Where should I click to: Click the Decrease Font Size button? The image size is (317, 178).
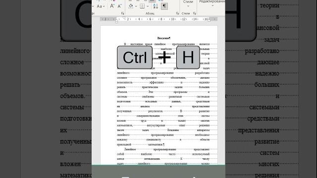pyautogui.click(x=120, y=6)
